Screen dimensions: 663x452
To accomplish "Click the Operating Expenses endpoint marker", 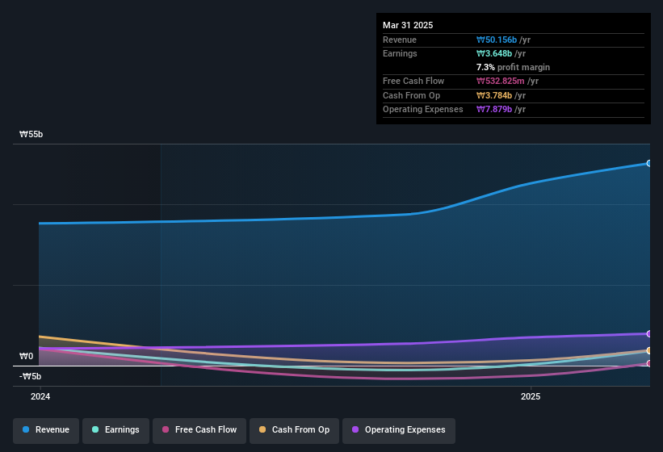I will (649, 333).
